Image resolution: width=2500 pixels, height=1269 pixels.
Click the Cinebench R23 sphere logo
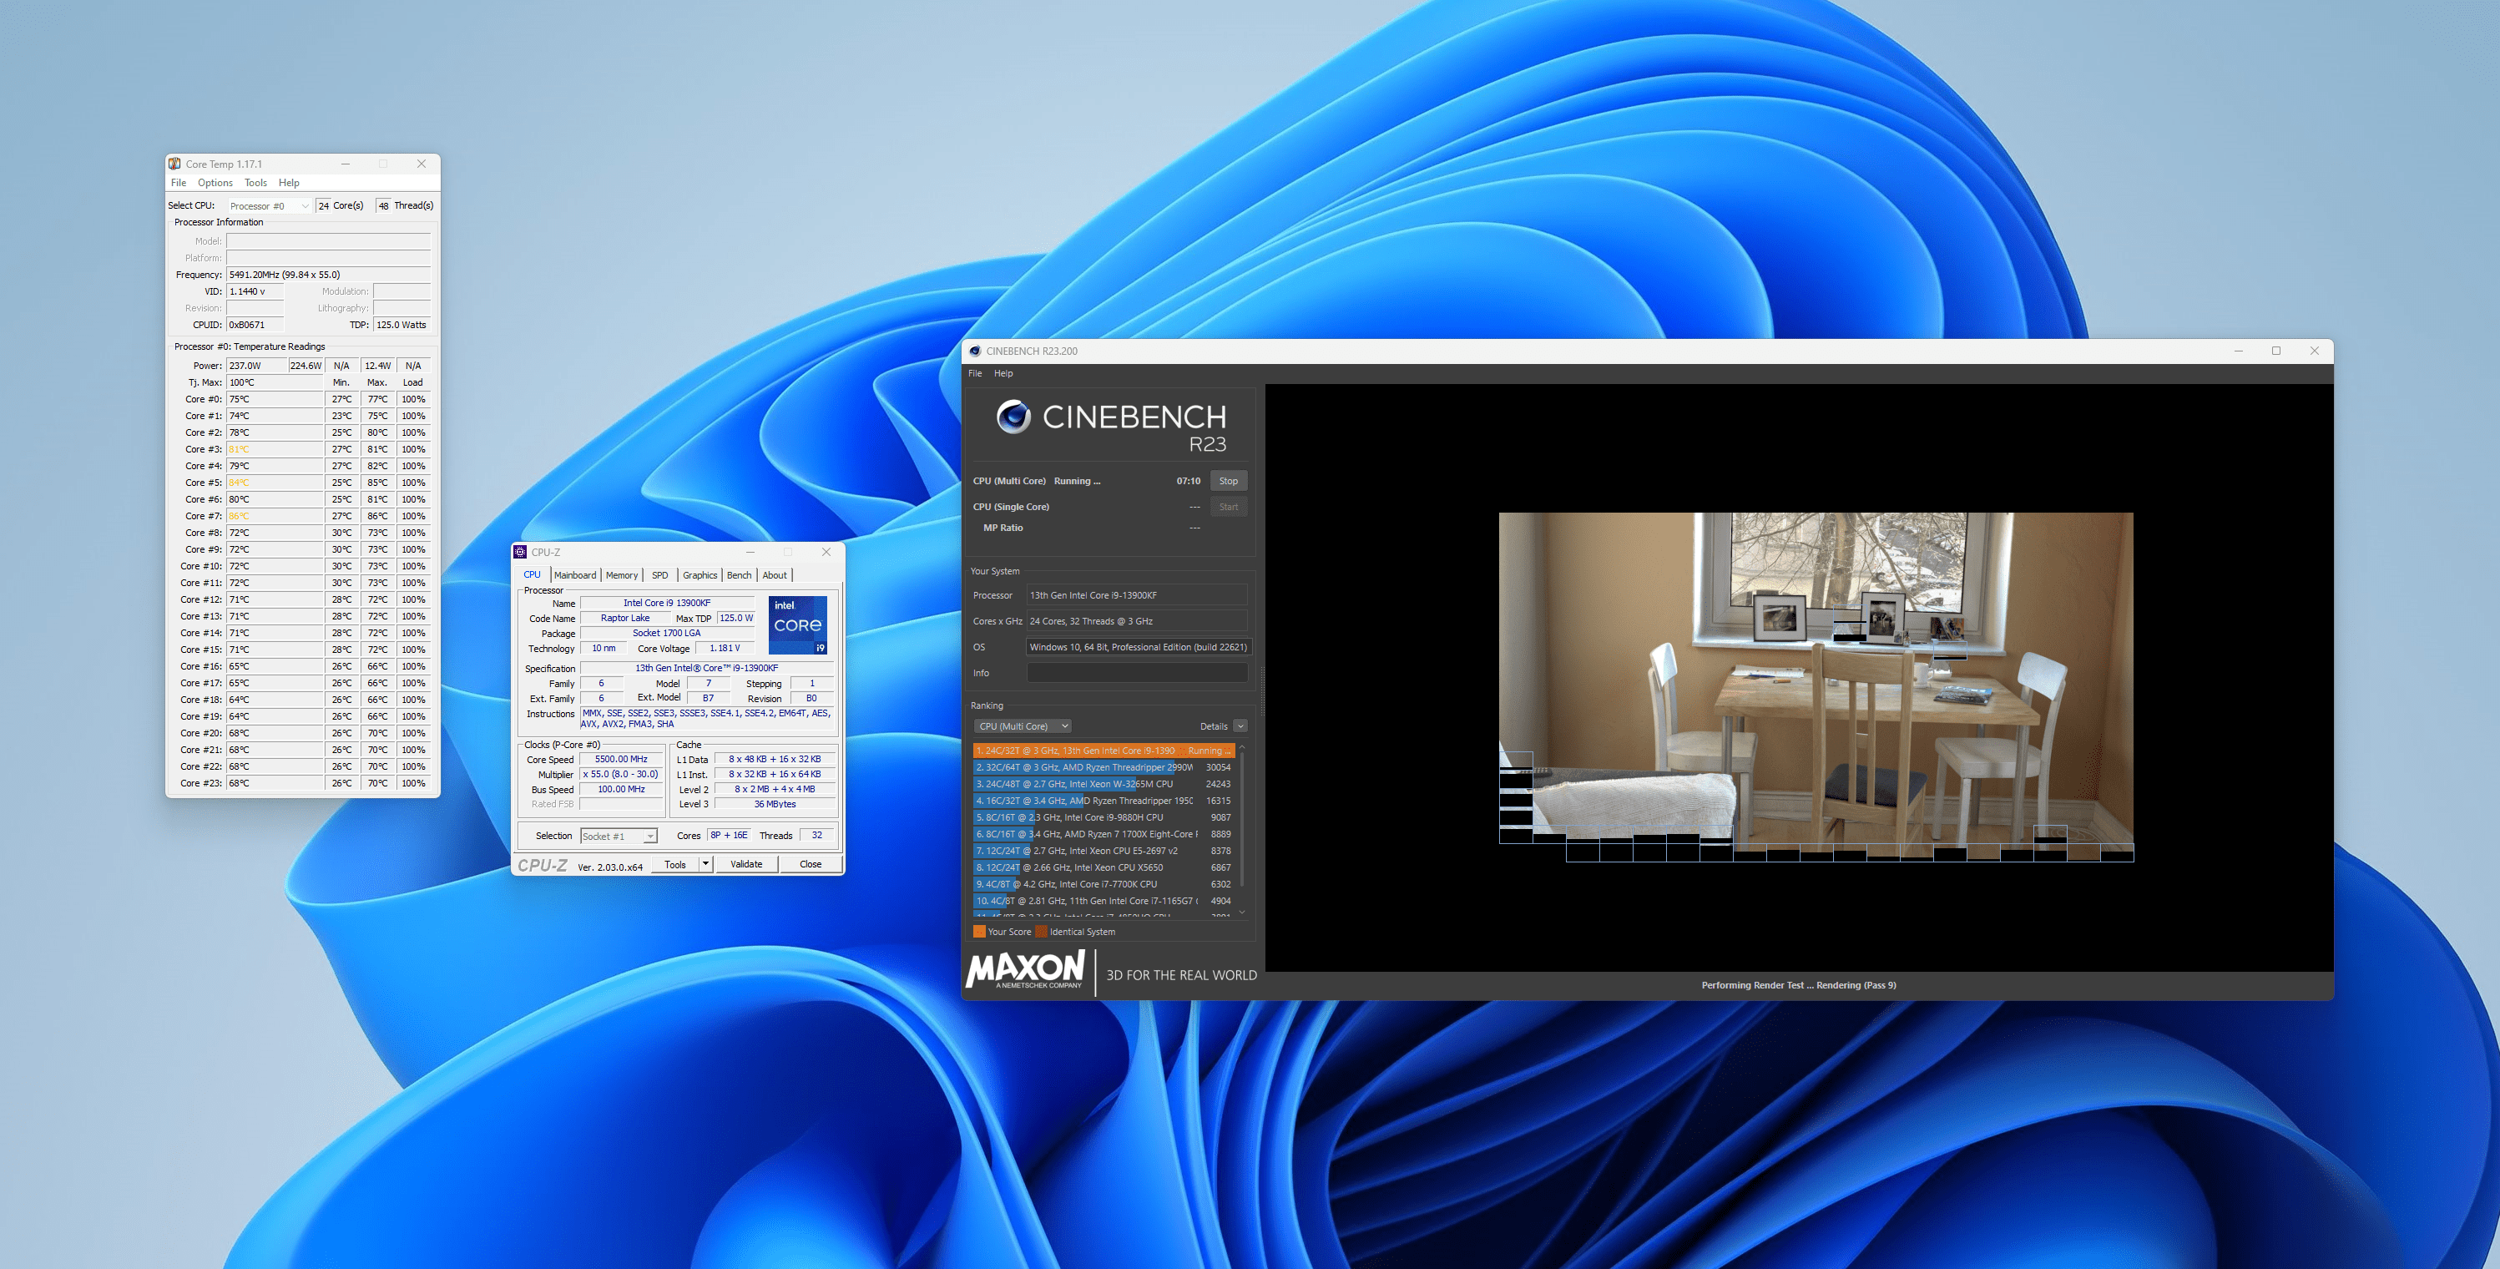coord(1013,417)
